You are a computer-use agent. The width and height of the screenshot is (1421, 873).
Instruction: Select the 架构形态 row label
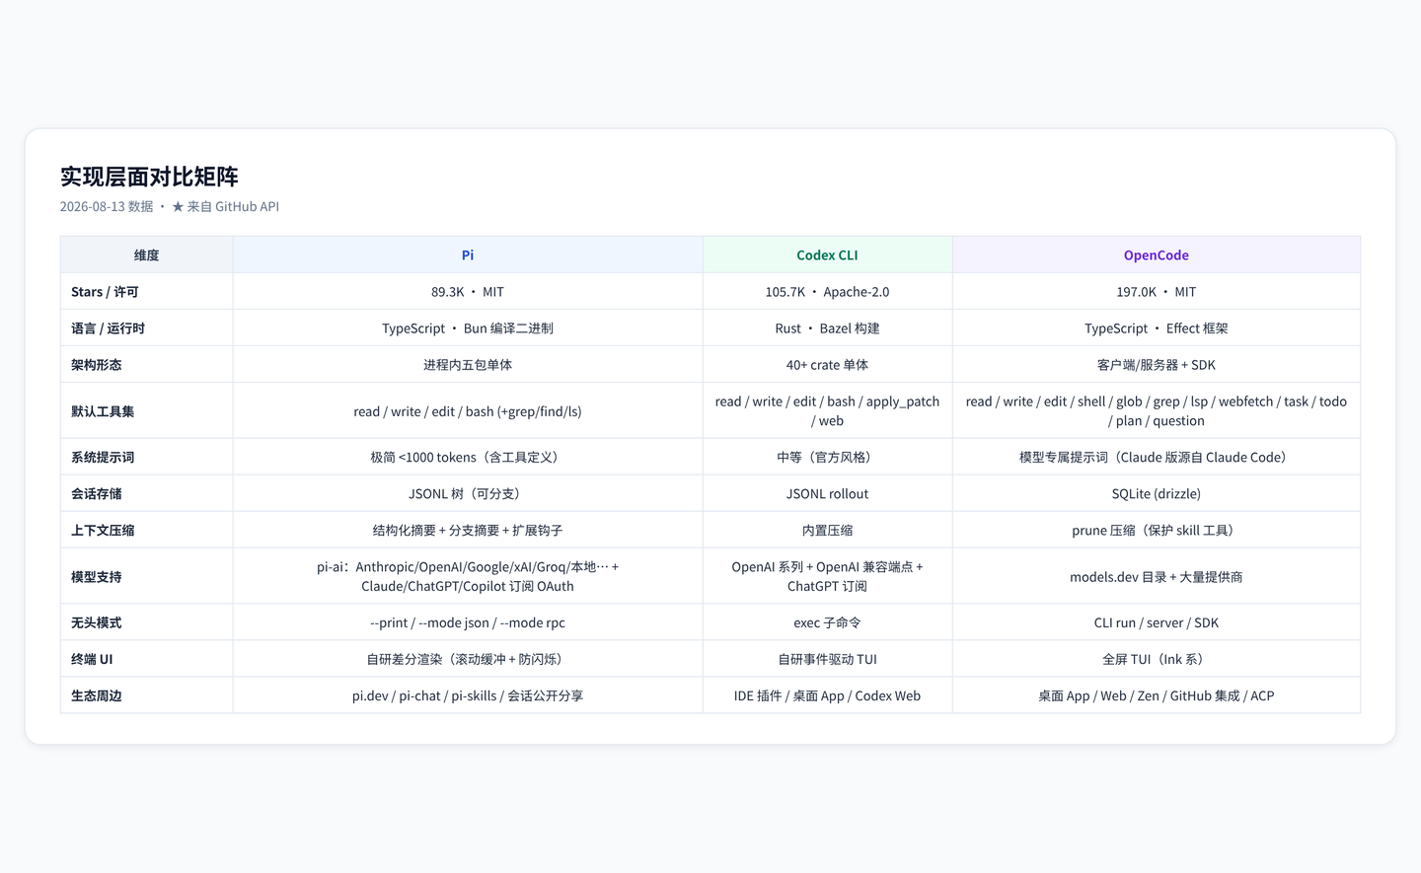coord(97,365)
